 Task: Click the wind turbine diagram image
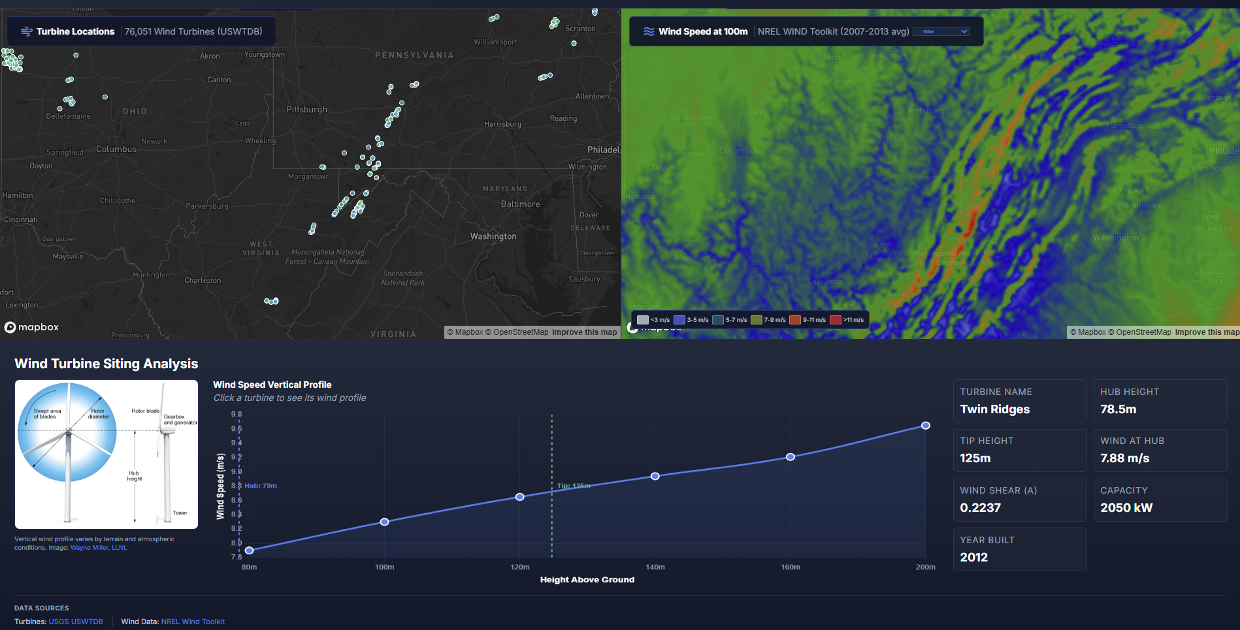(106, 454)
